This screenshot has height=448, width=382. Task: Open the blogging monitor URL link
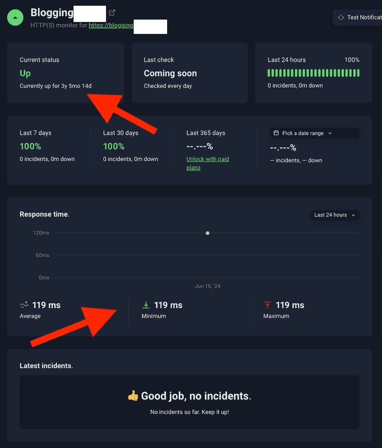pyautogui.click(x=111, y=25)
